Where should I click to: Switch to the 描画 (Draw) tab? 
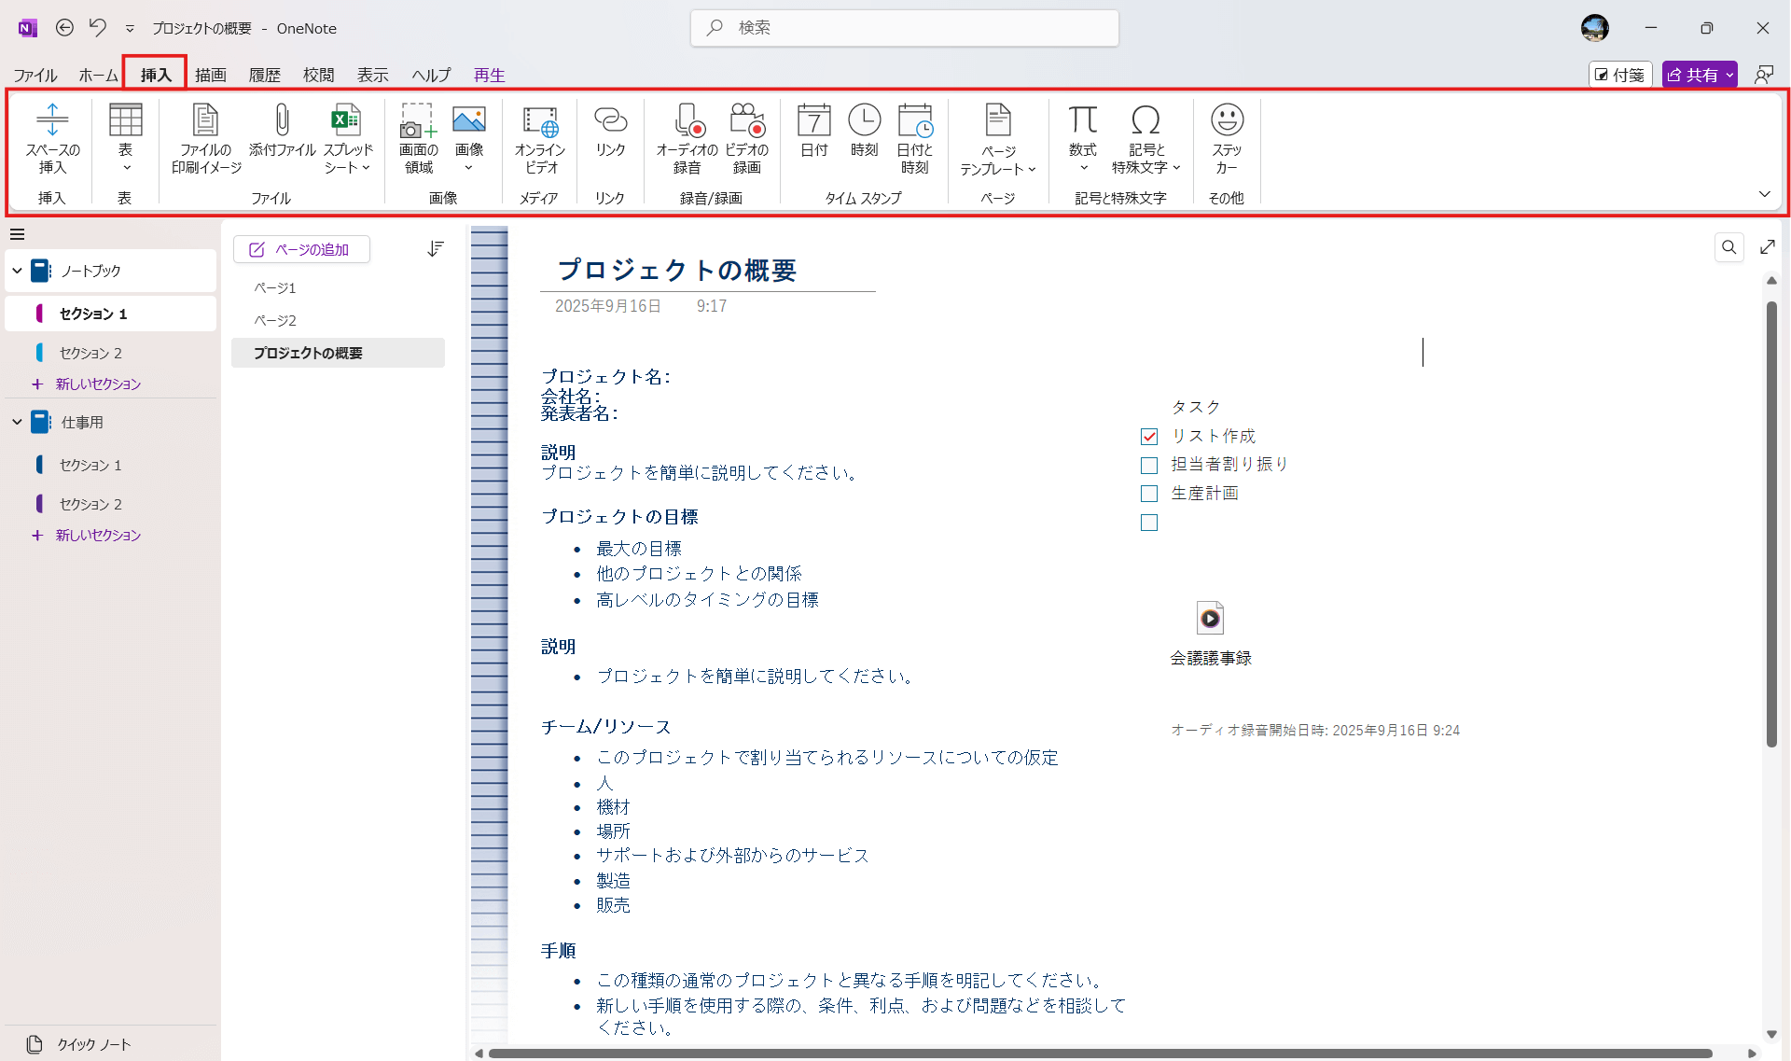210,75
